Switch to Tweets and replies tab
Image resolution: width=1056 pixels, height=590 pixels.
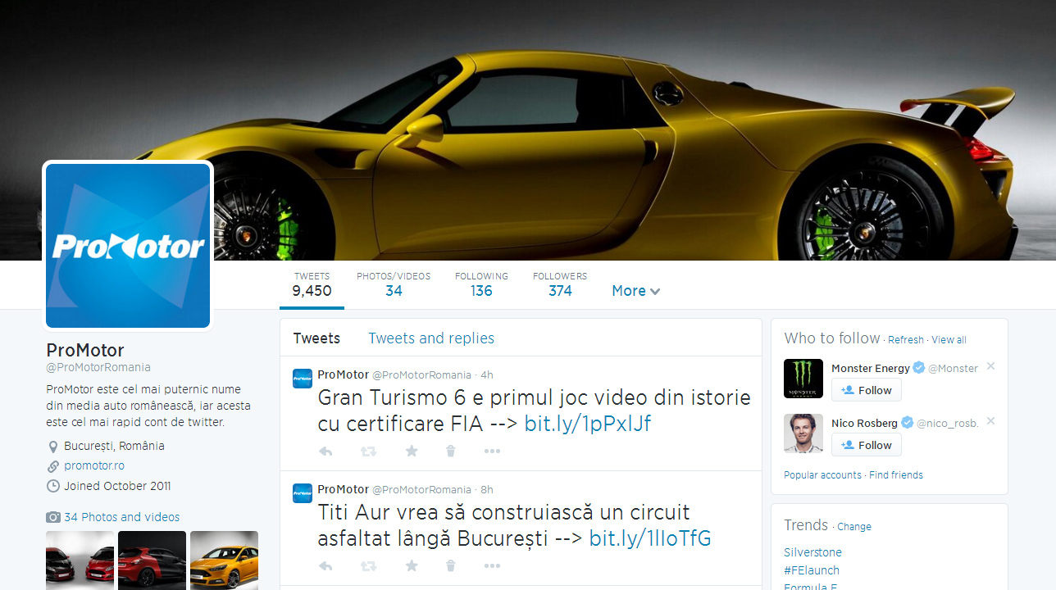point(431,338)
